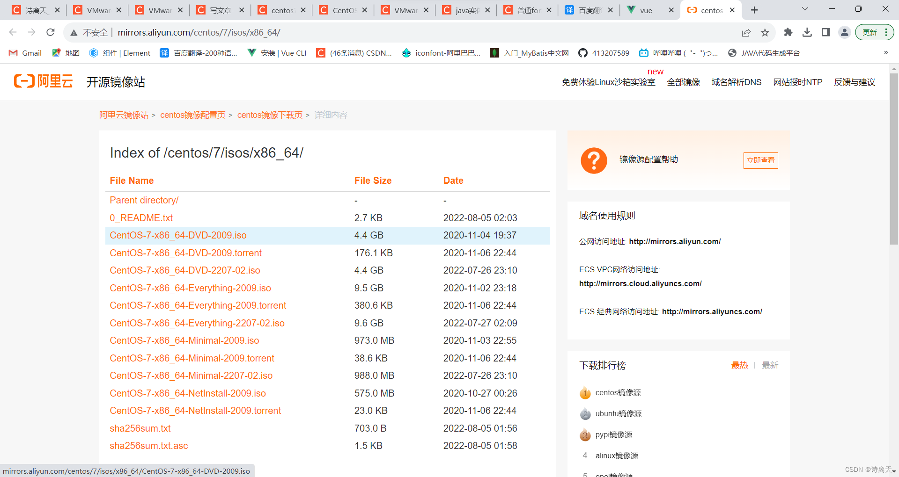Click the 阿里云 logo
Screen dimensions: 899x477
click(44, 81)
